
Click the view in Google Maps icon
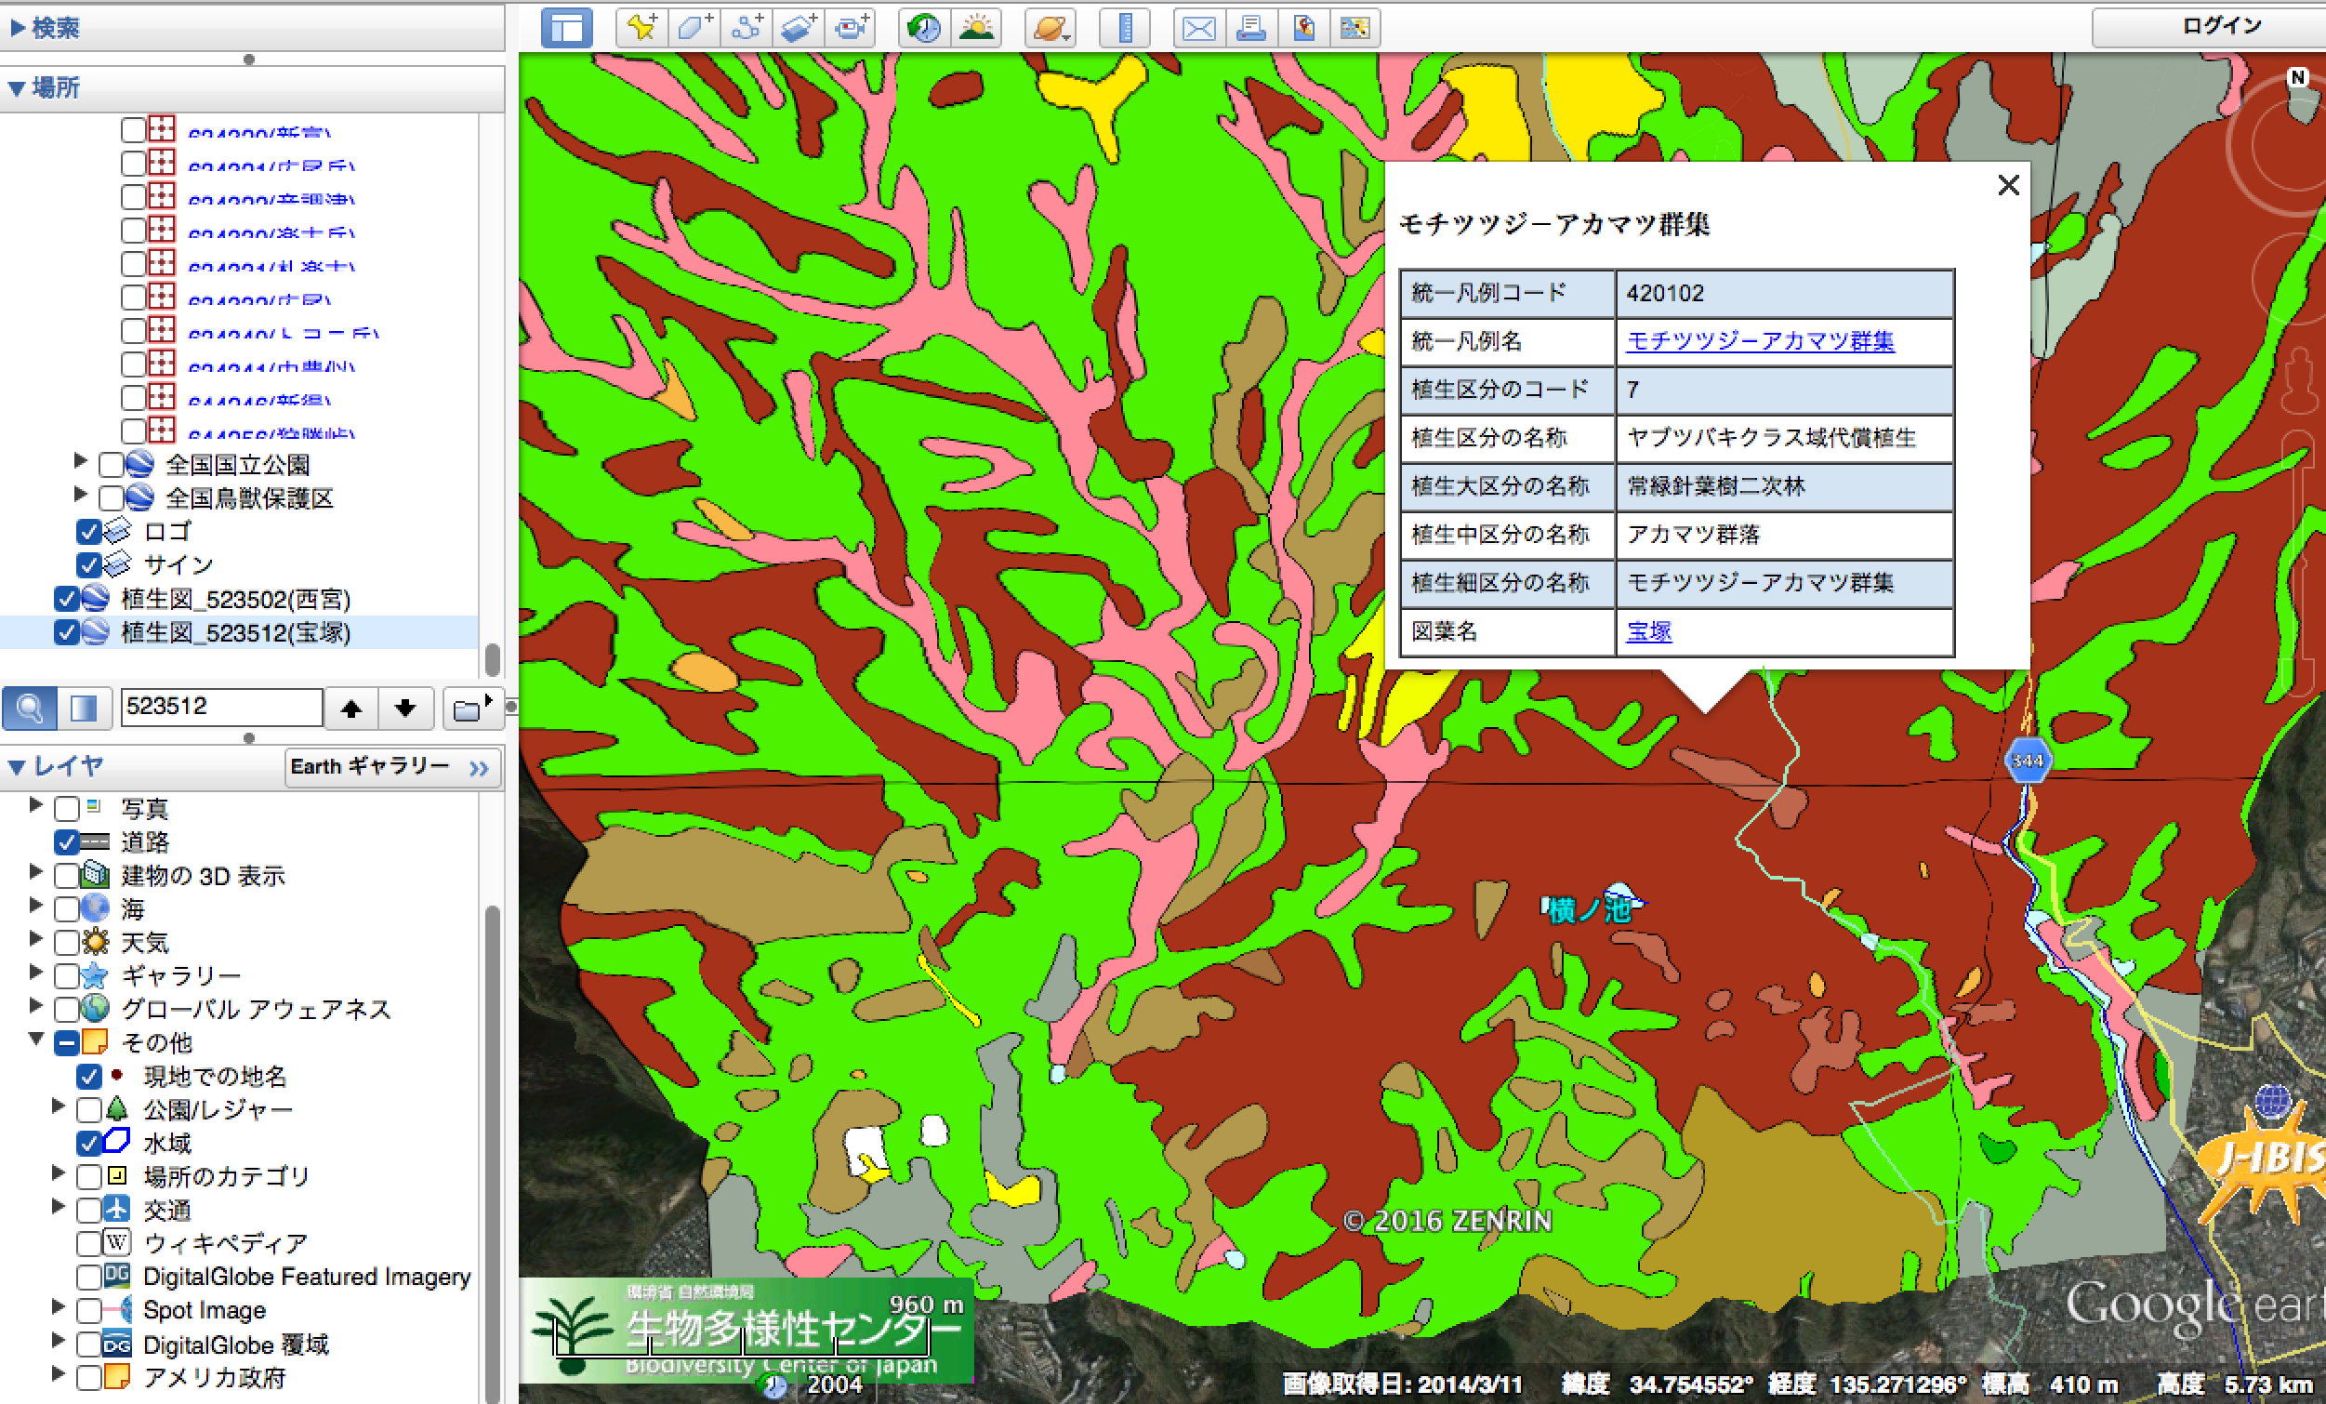(1355, 27)
